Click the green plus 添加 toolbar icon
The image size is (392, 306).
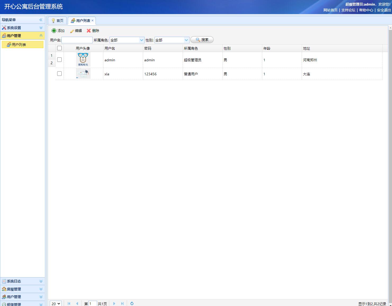(54, 31)
